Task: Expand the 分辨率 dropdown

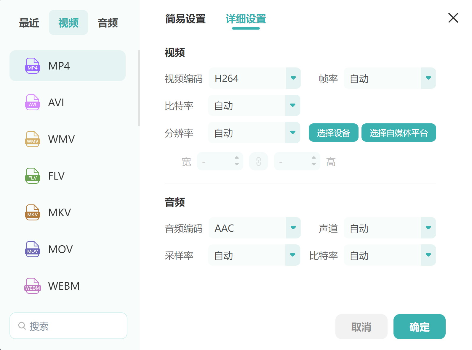Action: 254,133
